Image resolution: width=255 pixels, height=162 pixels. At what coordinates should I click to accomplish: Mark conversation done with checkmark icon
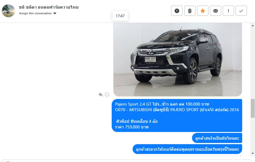coord(241,11)
